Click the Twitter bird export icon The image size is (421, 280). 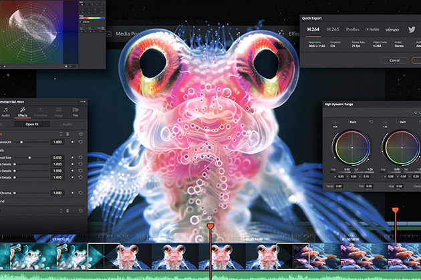click(x=412, y=29)
